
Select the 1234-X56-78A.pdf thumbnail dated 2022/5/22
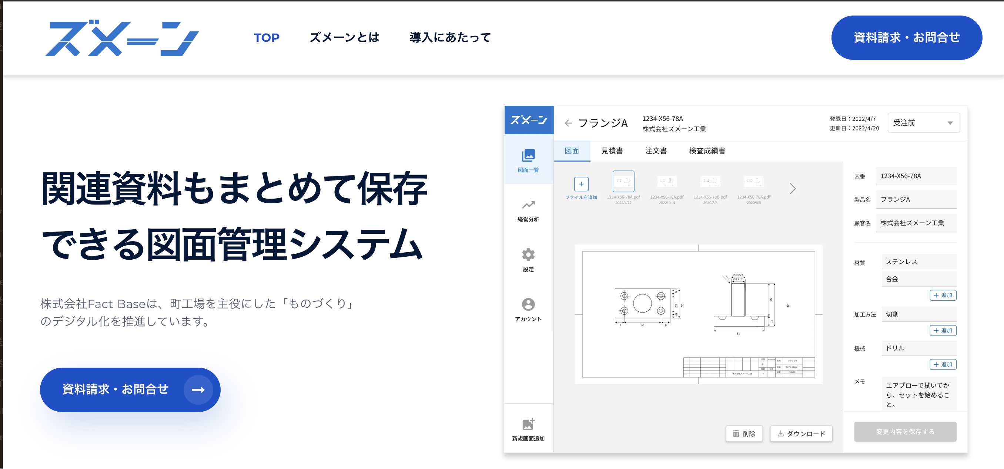pos(623,181)
